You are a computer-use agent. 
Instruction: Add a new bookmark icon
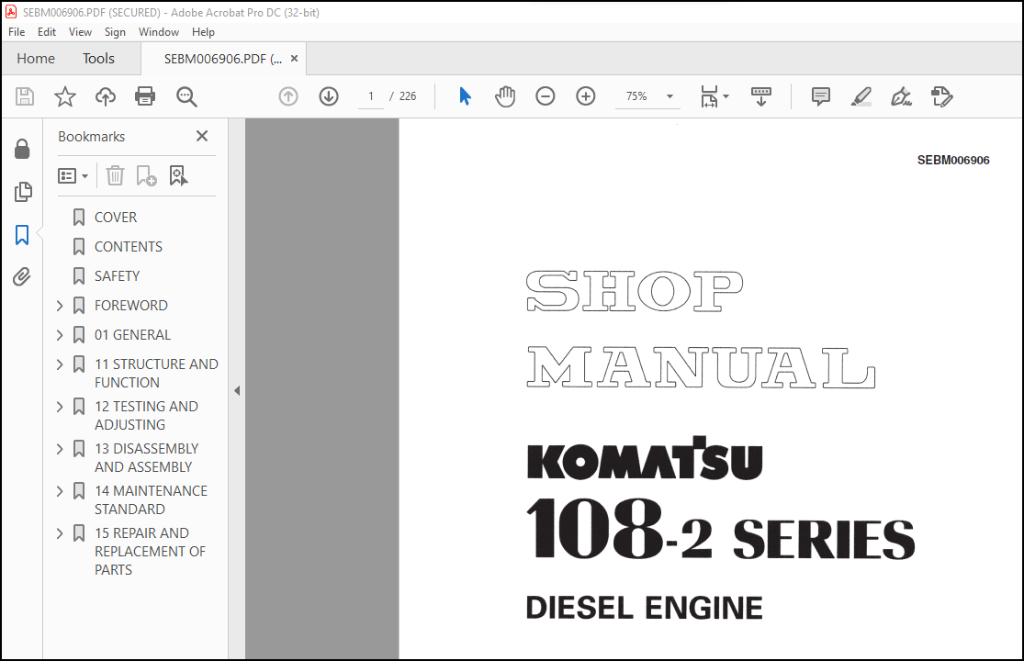(x=146, y=175)
